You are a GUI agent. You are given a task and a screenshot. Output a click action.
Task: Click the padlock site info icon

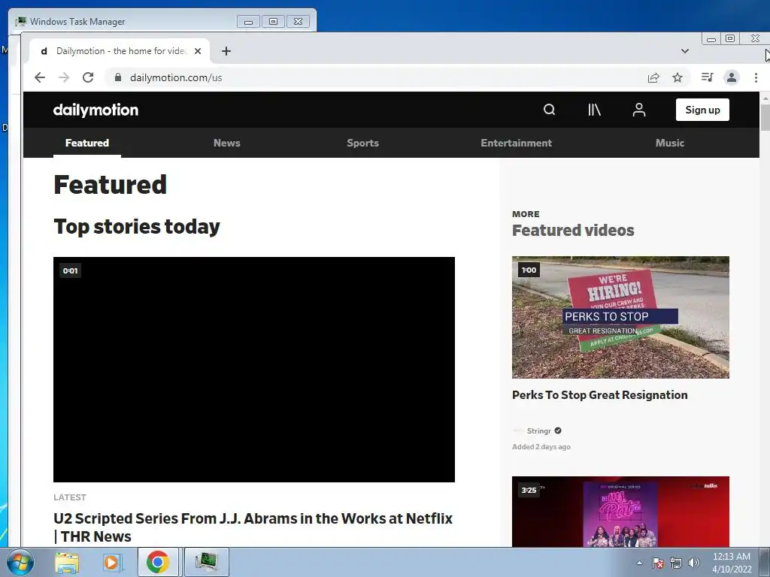[x=118, y=77]
